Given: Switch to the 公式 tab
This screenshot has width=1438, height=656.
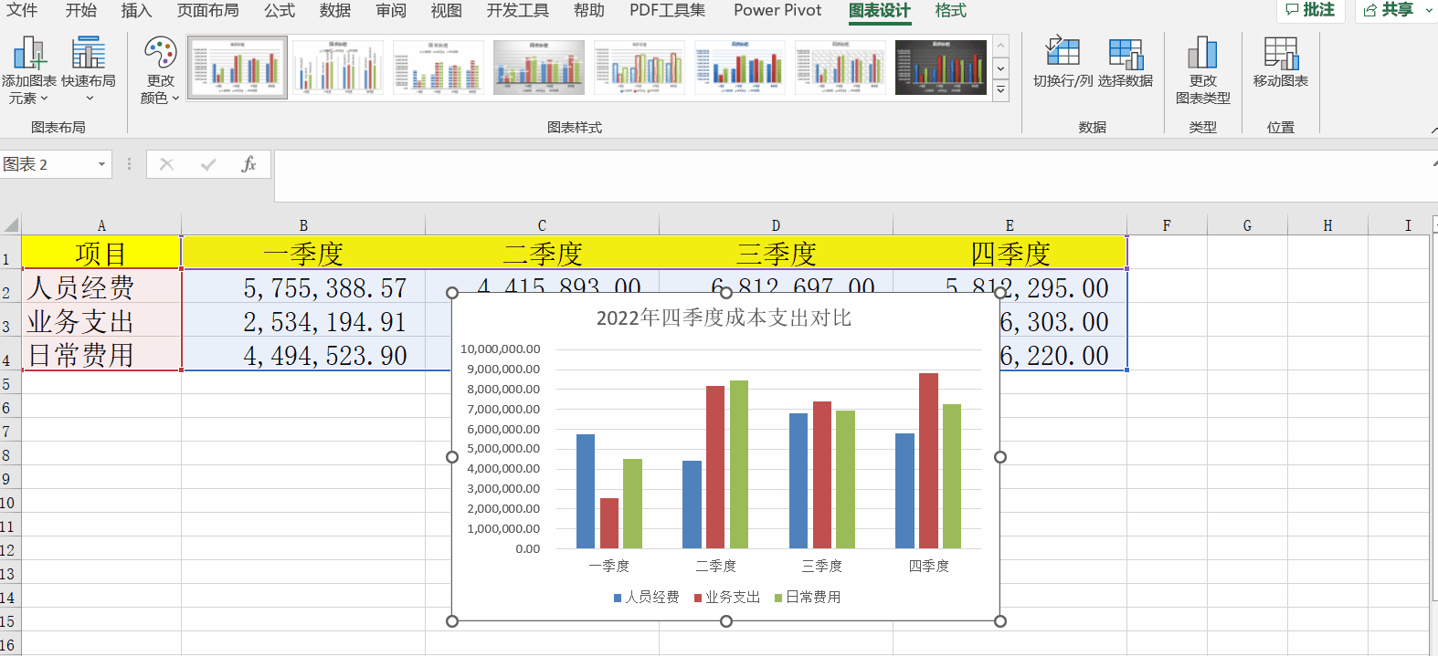Looking at the screenshot, I should tap(280, 10).
